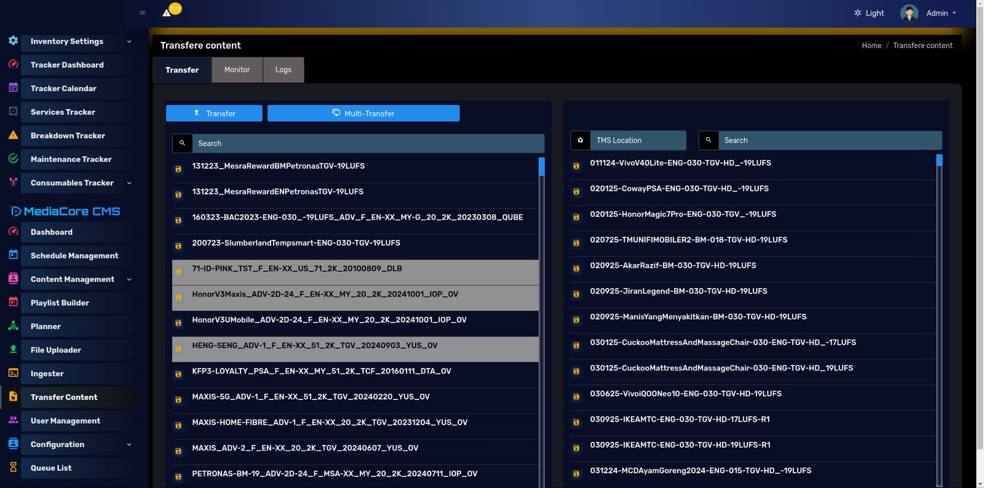Viewport: 984px width, 488px height.
Task: Switch to Light theme
Action: pos(868,13)
